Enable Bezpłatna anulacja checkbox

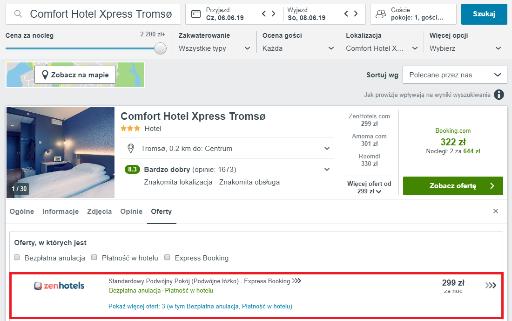pyautogui.click(x=17, y=257)
